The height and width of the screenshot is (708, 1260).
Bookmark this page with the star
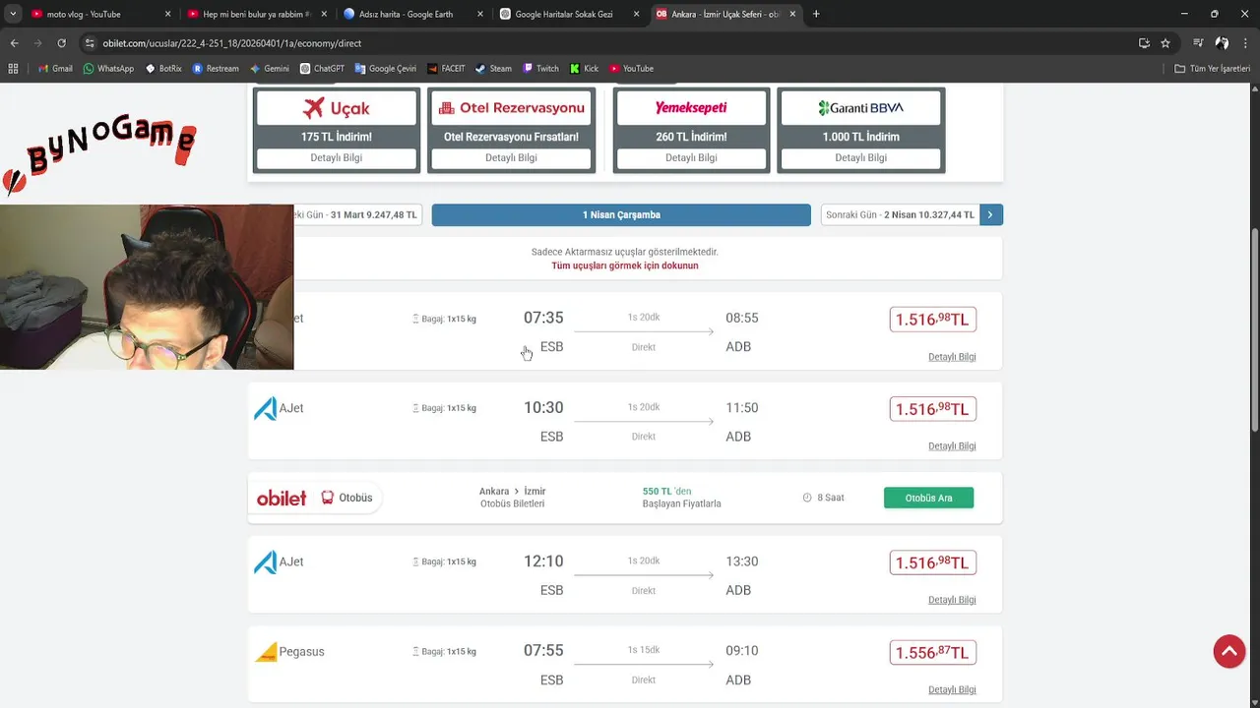1165,43
